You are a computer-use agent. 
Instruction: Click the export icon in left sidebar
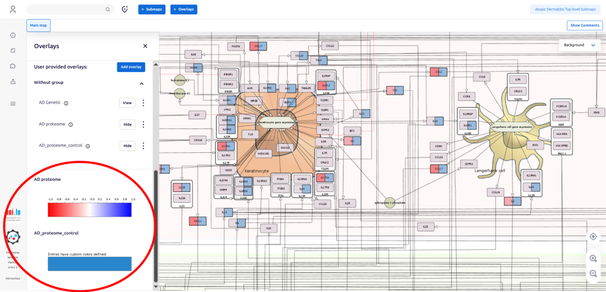pos(13,81)
